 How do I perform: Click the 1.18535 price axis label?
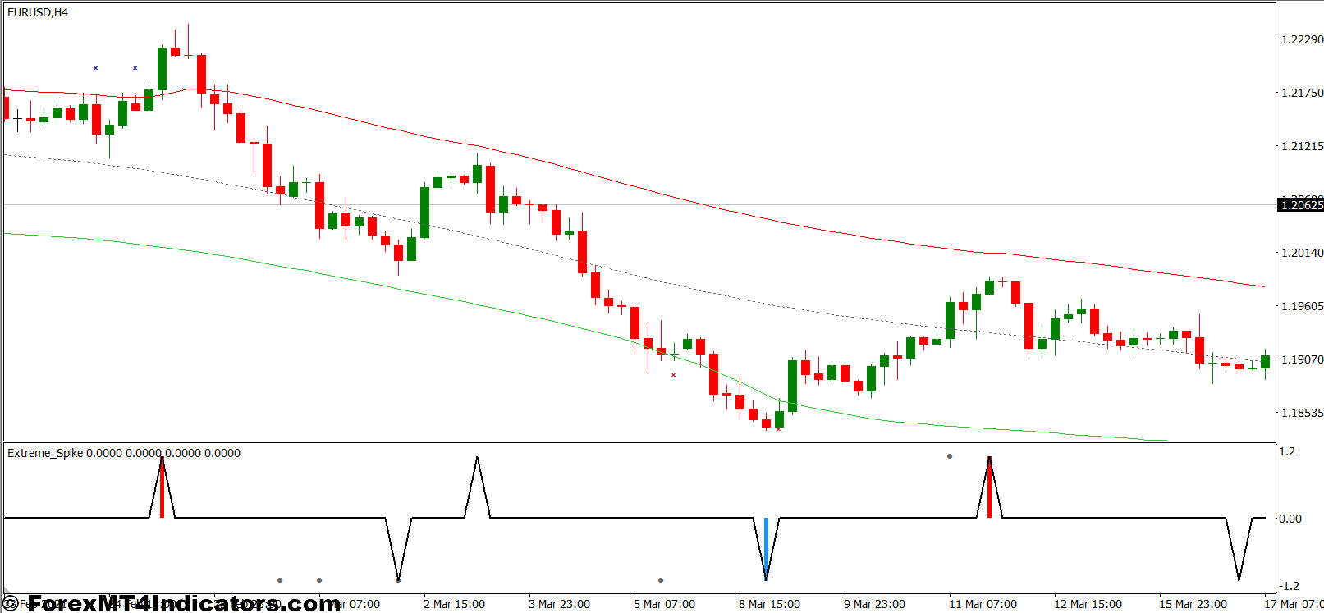point(1302,413)
